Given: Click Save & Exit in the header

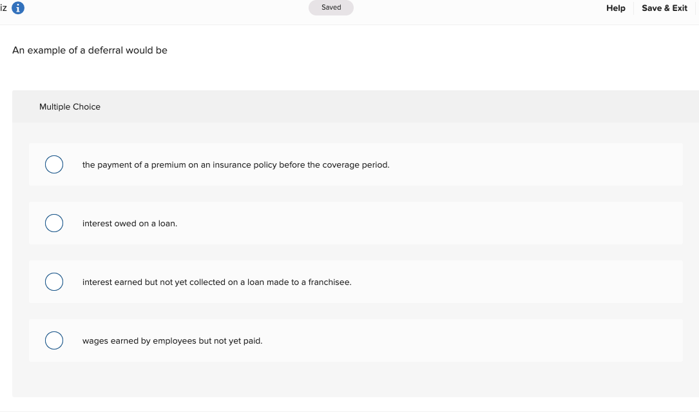Looking at the screenshot, I should (x=664, y=8).
